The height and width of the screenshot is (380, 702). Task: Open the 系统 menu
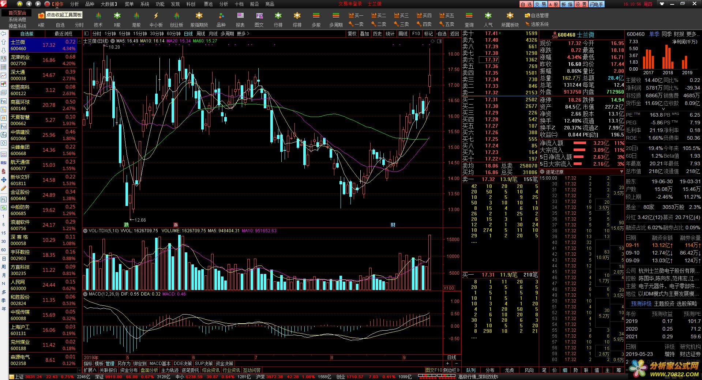[x=144, y=4]
